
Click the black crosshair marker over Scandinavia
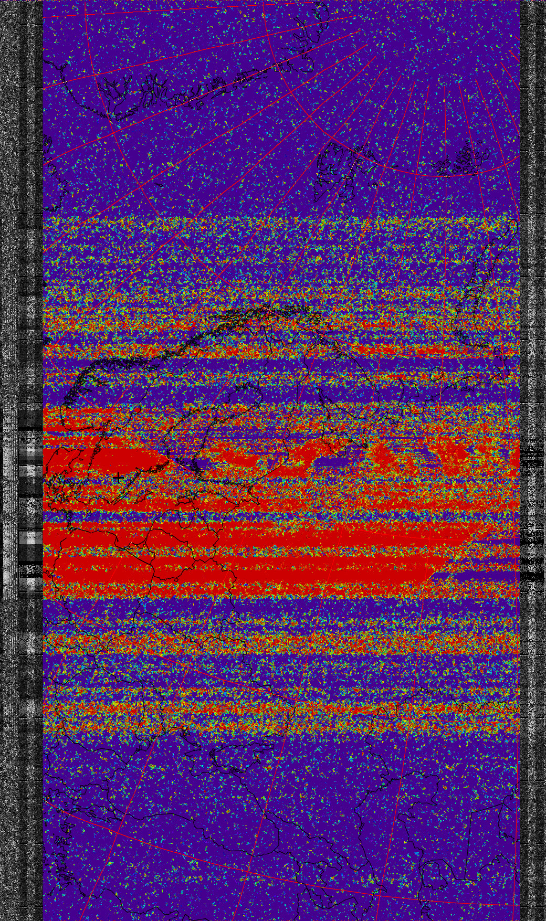[119, 478]
